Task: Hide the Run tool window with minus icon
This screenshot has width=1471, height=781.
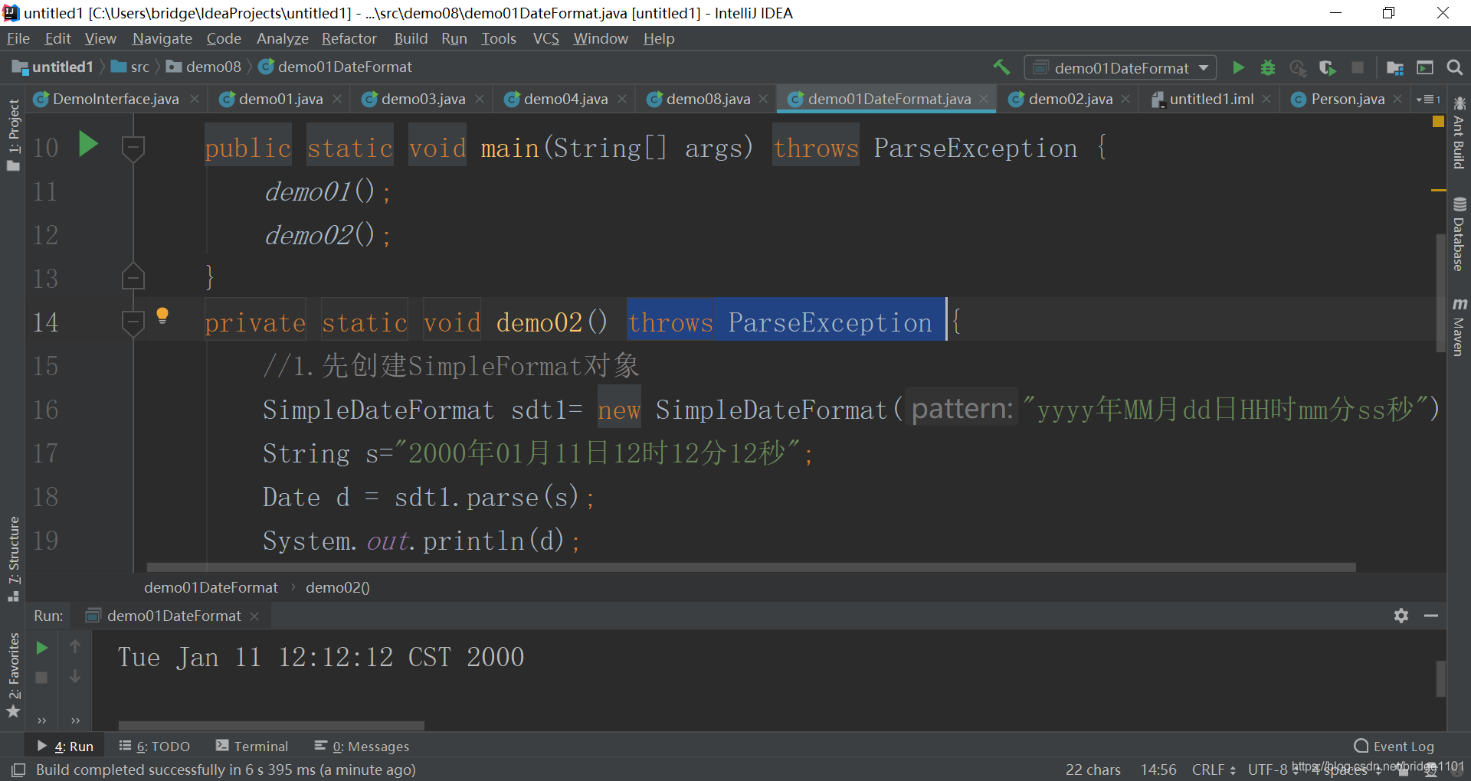Action: tap(1431, 616)
